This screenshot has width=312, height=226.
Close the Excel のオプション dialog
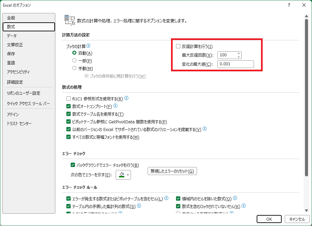(304, 5)
